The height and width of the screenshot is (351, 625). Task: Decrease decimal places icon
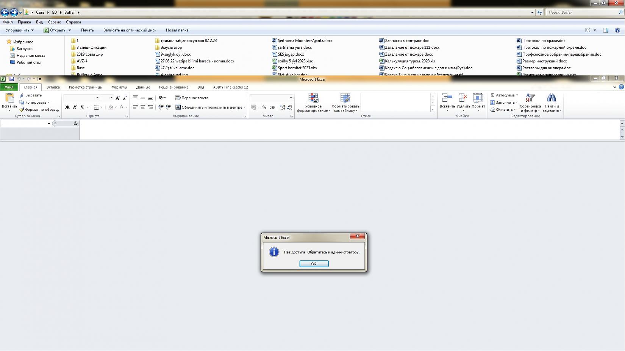[x=290, y=107]
